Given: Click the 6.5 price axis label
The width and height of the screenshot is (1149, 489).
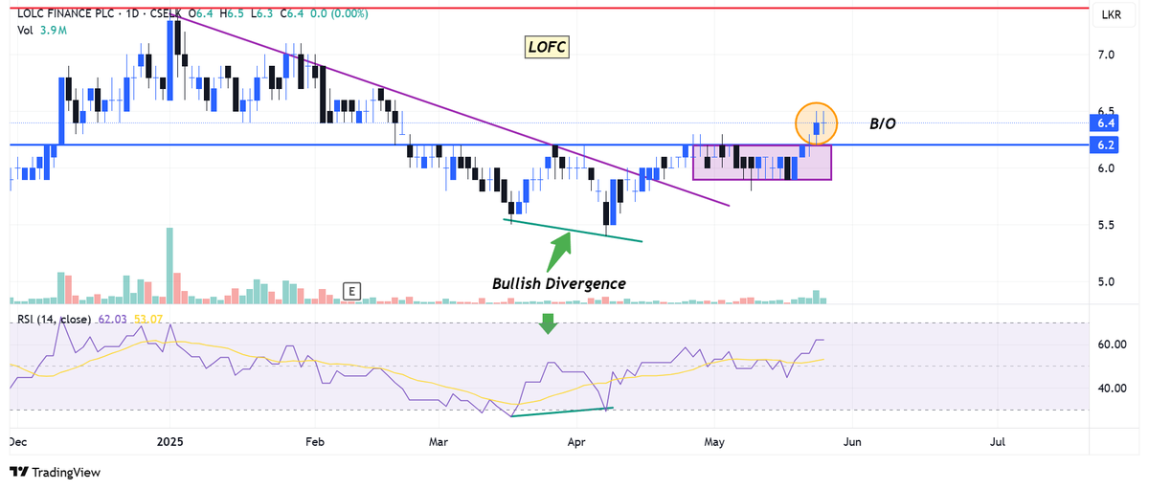Looking at the screenshot, I should 1106,111.
